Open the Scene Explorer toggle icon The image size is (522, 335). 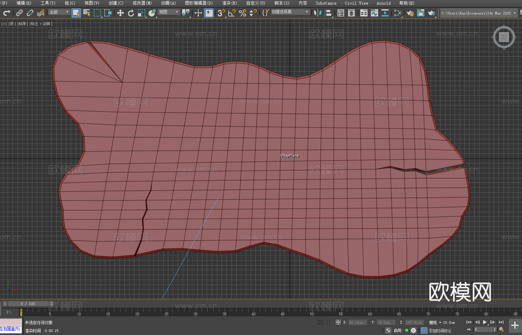click(x=341, y=13)
